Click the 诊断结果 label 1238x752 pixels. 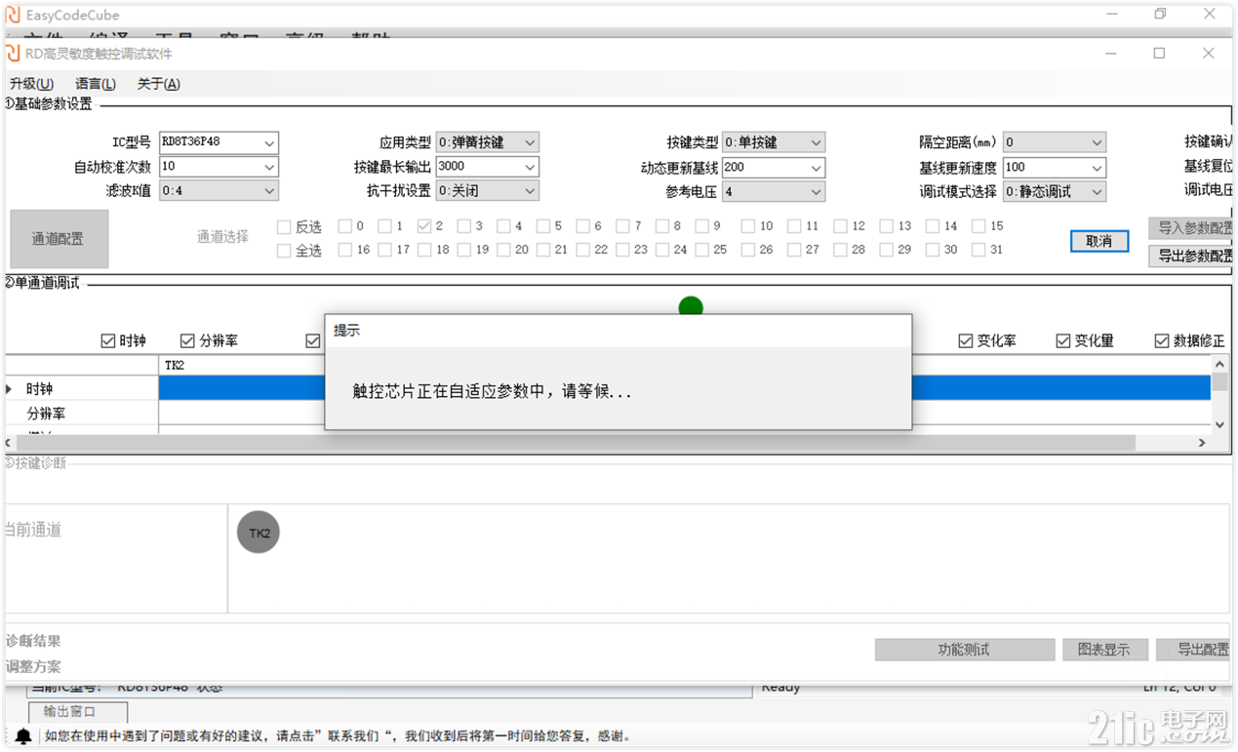point(33,641)
